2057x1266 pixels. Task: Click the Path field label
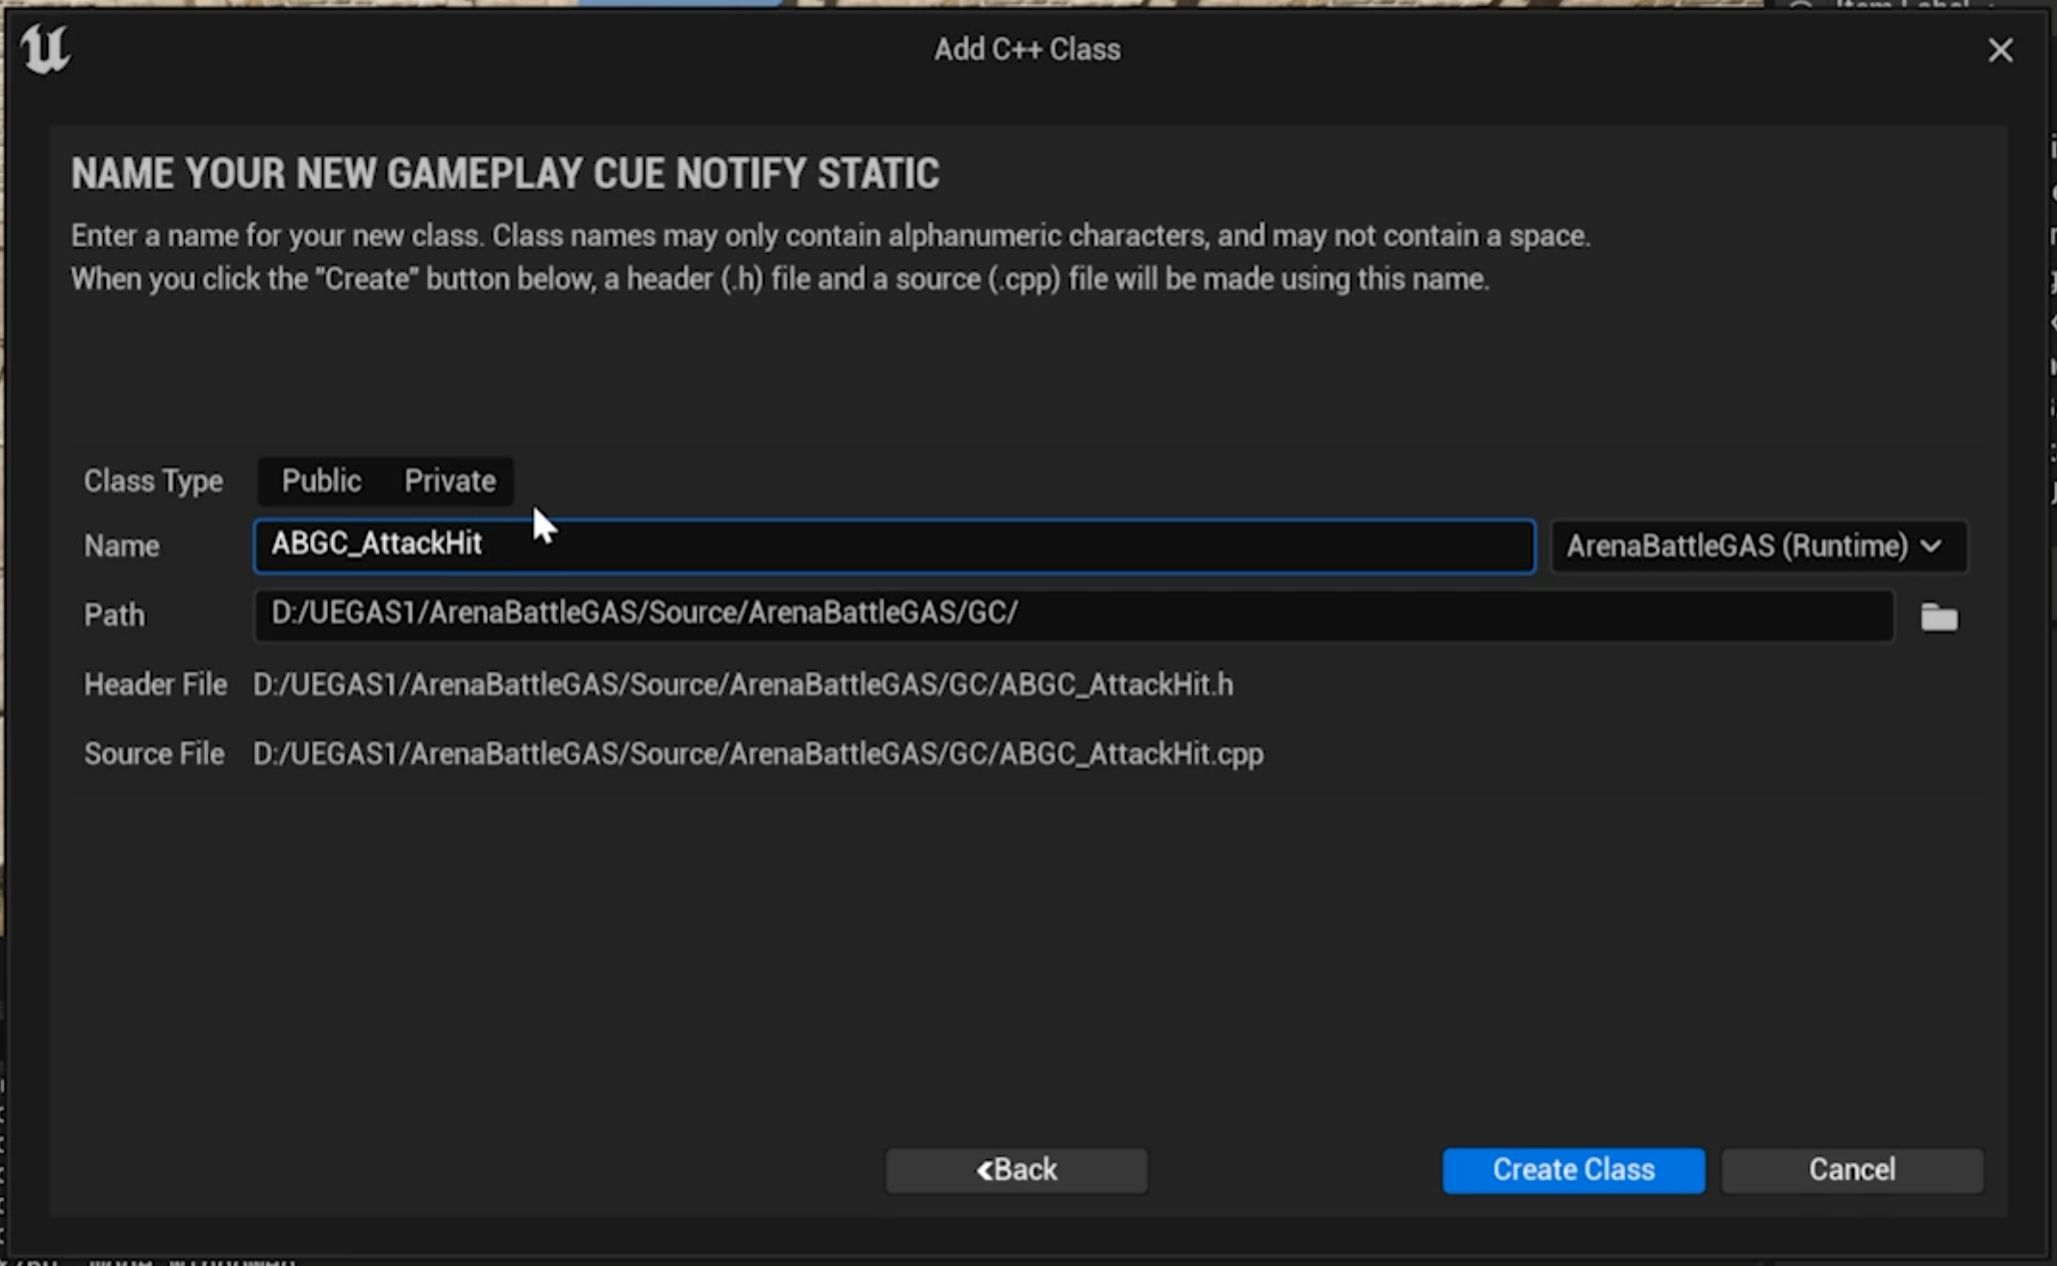[114, 616]
